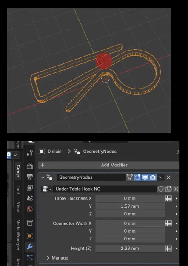Open the World properties tab

click(x=30, y=209)
